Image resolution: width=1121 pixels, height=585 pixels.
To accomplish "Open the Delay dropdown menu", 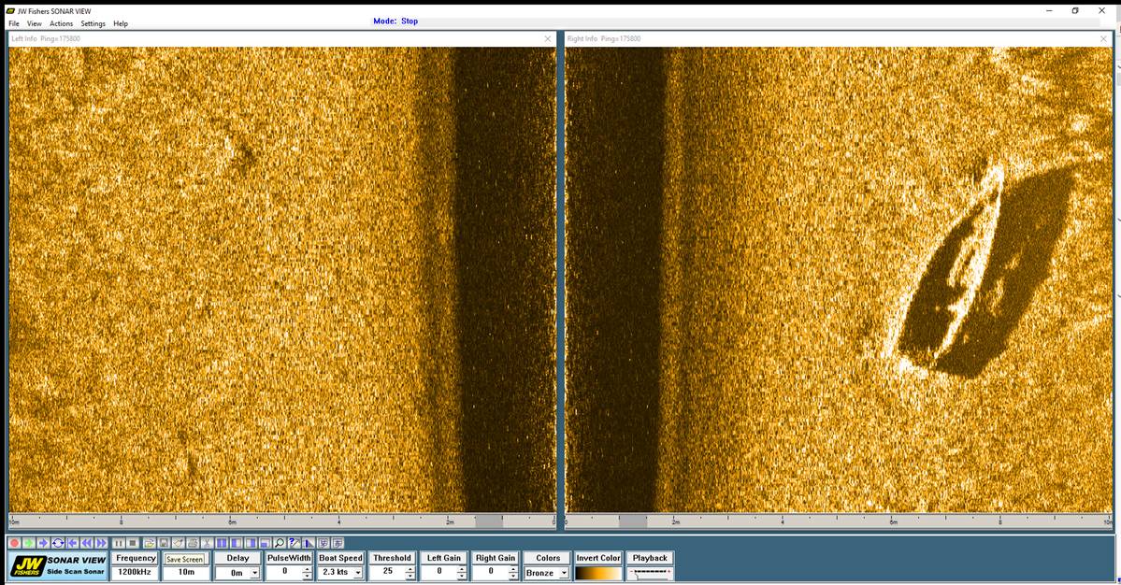I will [252, 572].
